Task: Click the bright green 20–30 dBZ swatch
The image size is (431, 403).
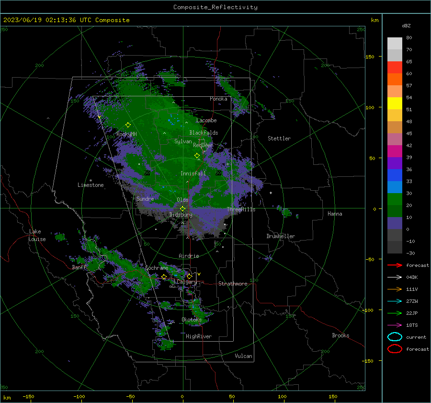Action: pyautogui.click(x=395, y=199)
